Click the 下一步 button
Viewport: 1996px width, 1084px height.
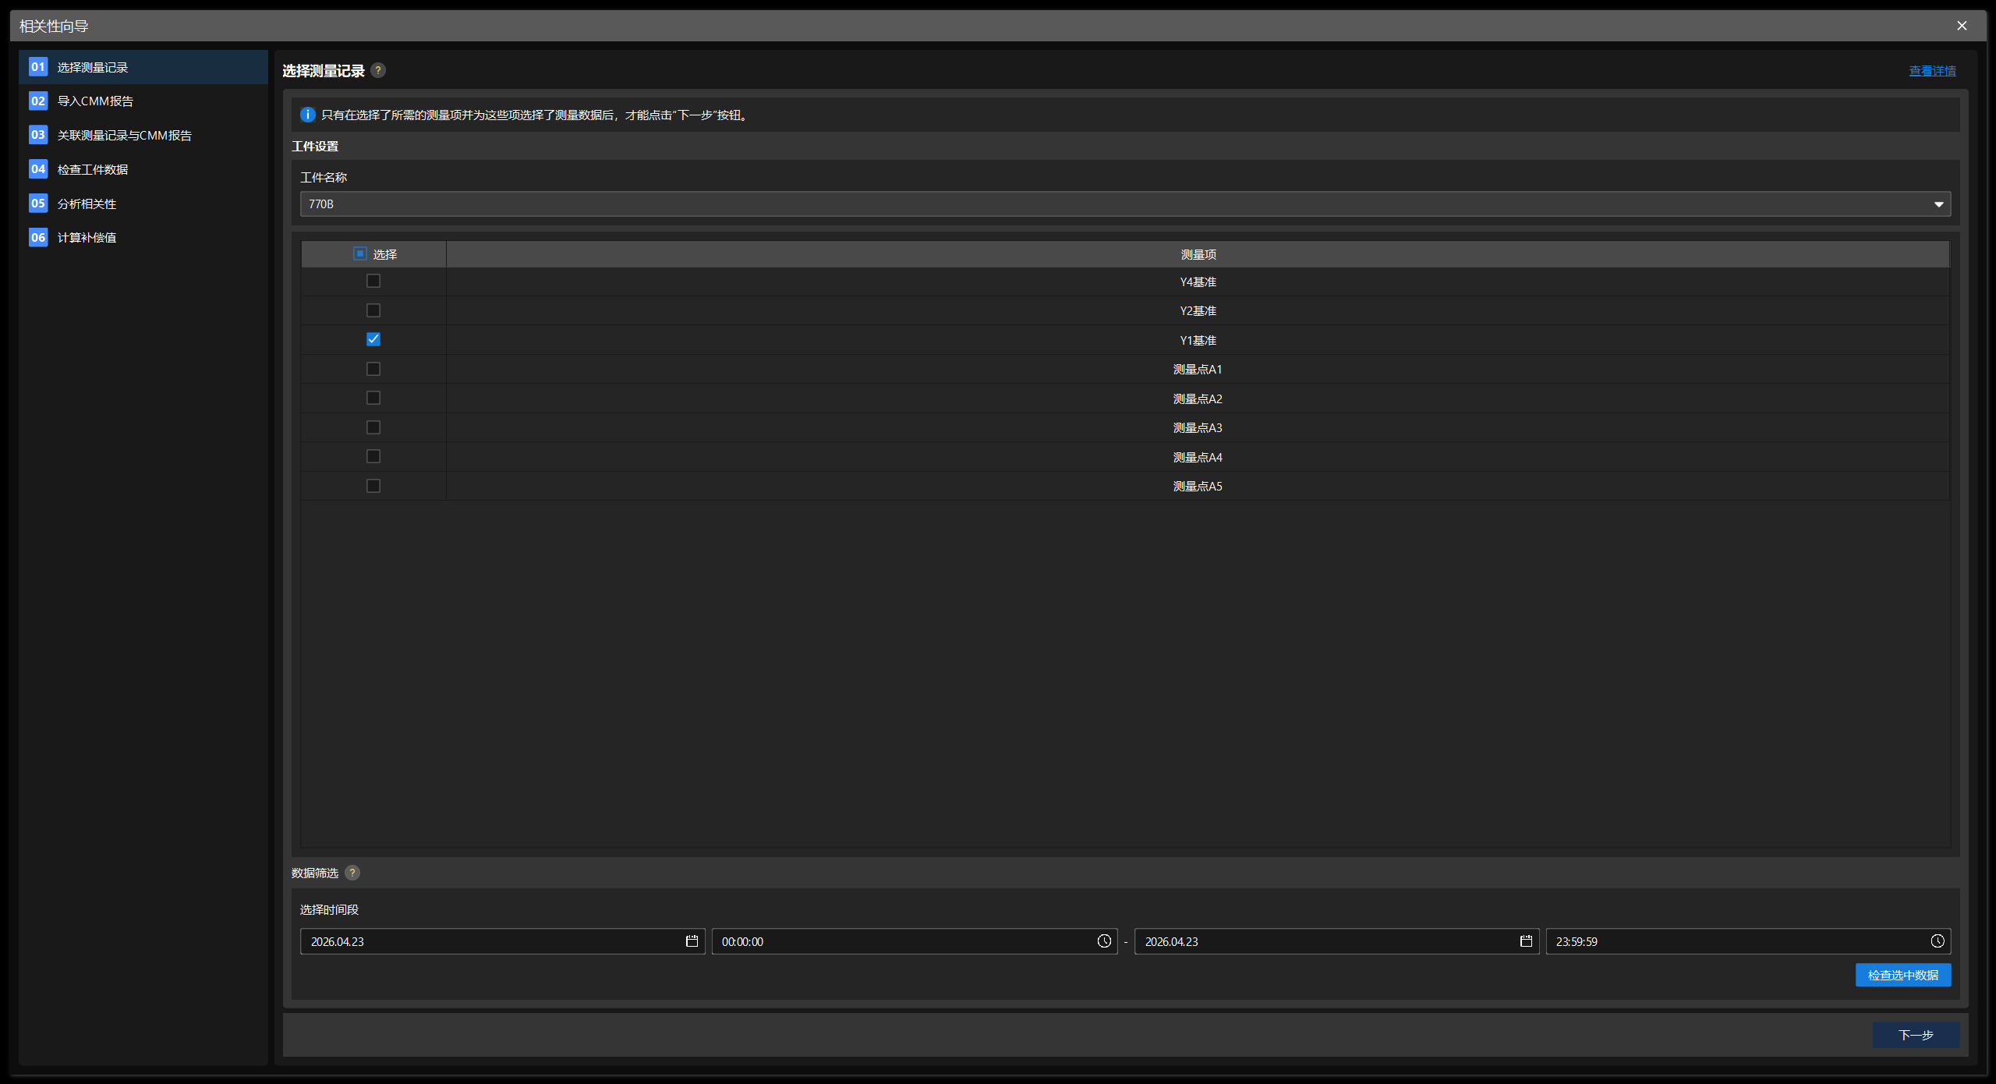click(x=1916, y=1035)
